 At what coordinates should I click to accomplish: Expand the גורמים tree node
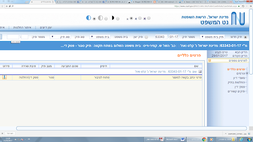point(247,73)
